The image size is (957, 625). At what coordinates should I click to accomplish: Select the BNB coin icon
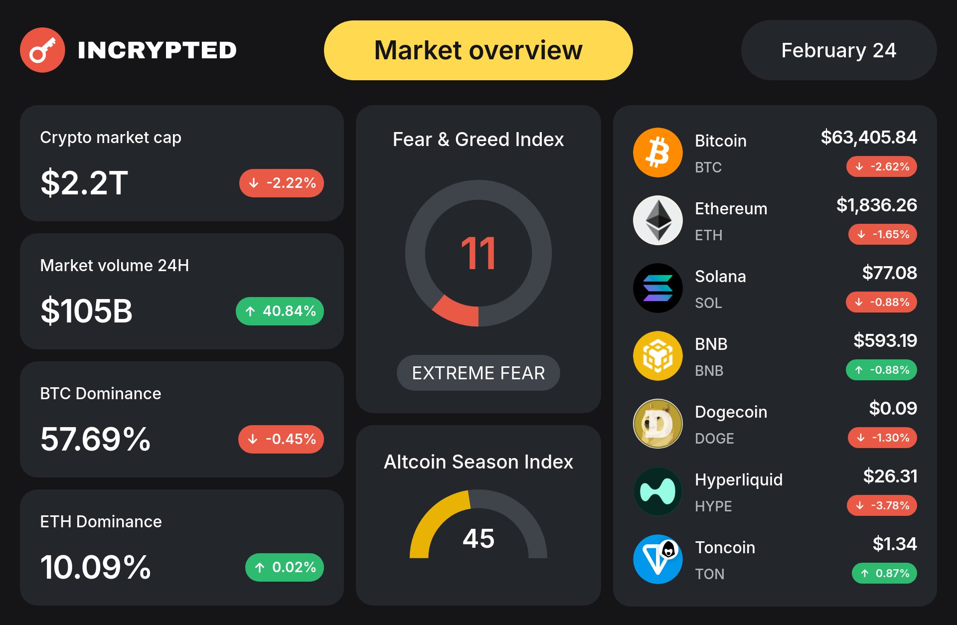pyautogui.click(x=657, y=356)
